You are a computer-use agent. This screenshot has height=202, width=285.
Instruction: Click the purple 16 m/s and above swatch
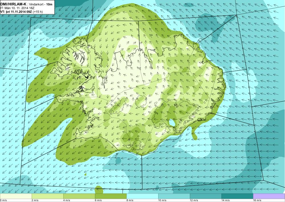click(x=269, y=196)
